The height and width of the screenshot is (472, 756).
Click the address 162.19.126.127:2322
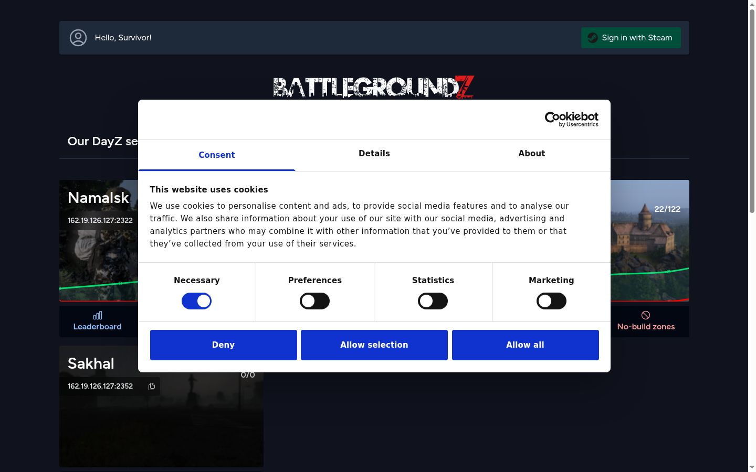click(100, 220)
